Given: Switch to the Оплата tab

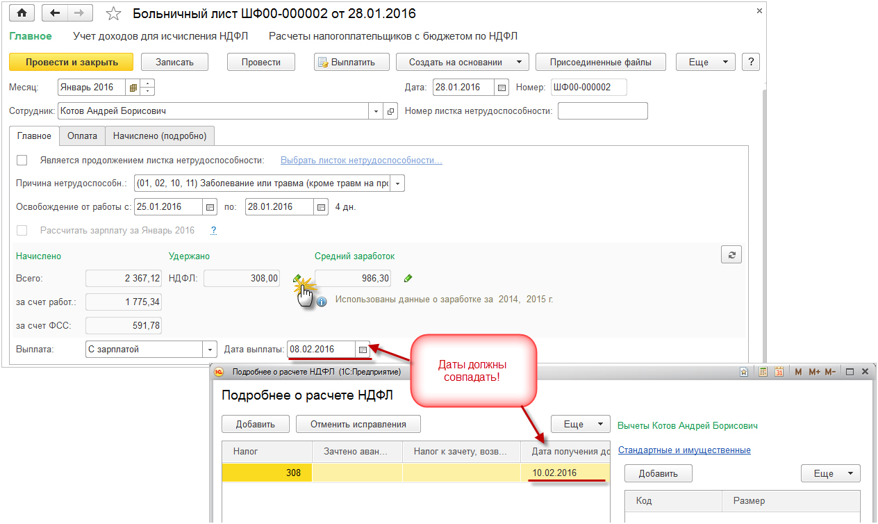Looking at the screenshot, I should pos(82,136).
